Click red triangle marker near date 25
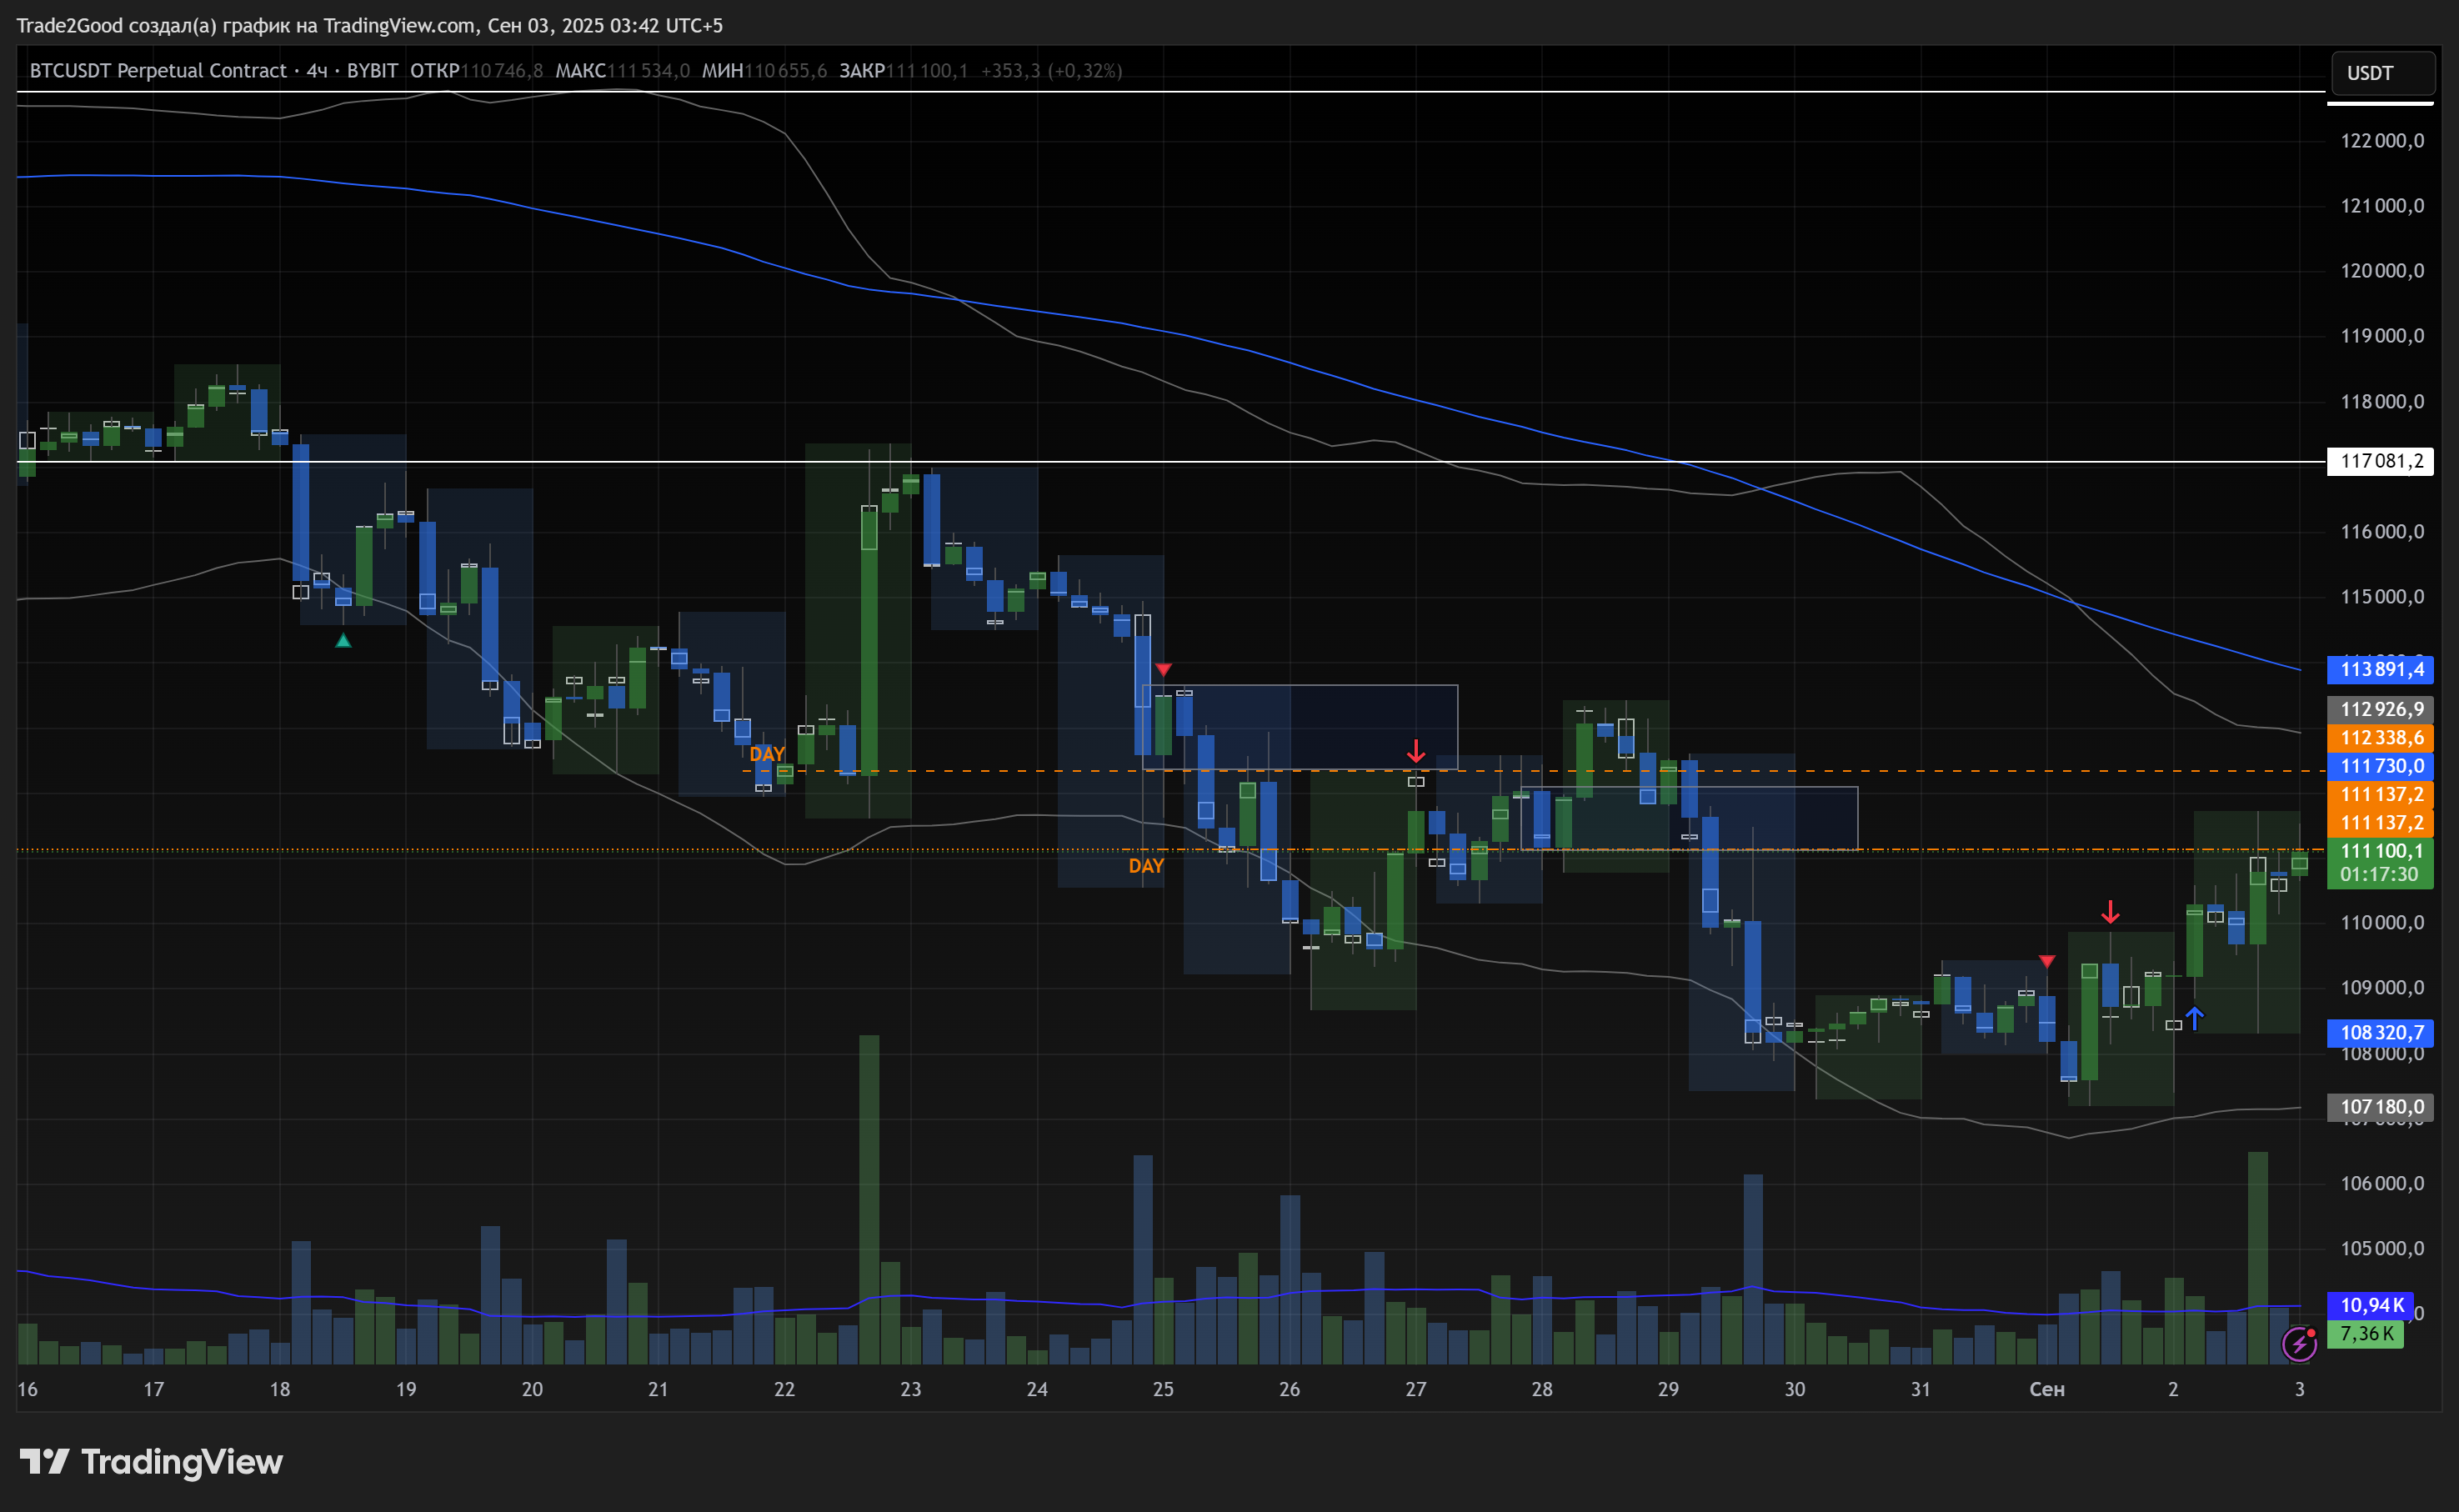The height and width of the screenshot is (1512, 2459). coord(1163,669)
